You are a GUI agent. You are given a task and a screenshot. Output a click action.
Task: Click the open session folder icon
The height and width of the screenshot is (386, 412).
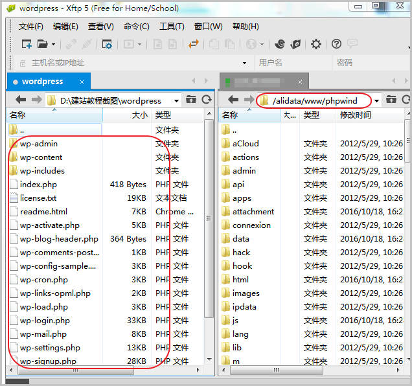click(x=43, y=44)
